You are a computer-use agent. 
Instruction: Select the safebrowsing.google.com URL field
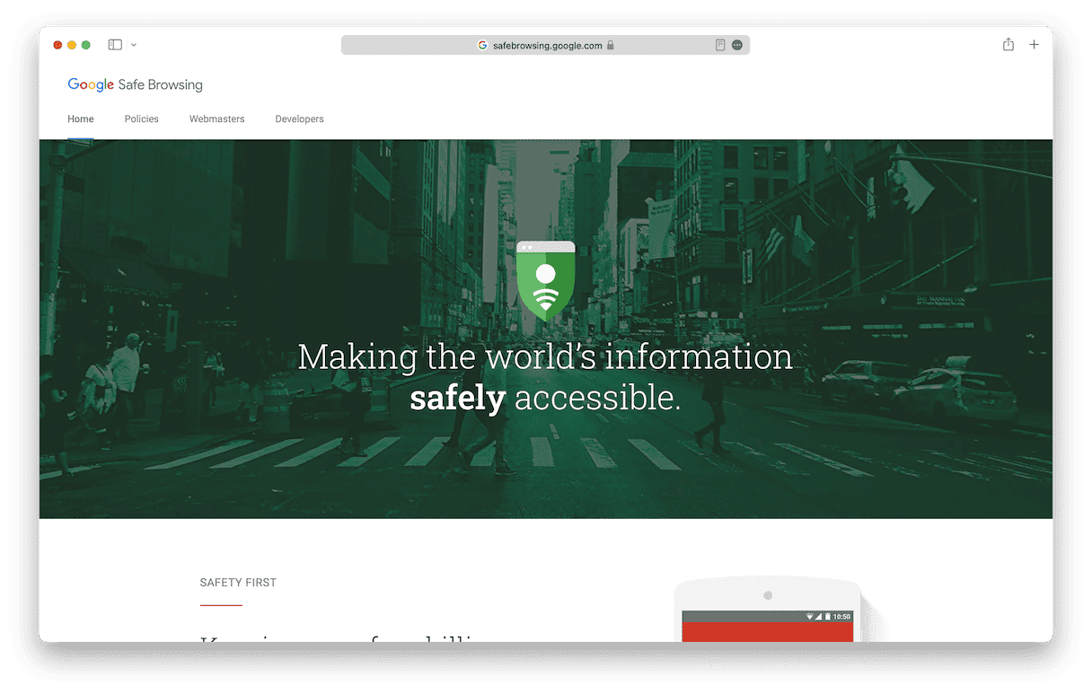547,45
